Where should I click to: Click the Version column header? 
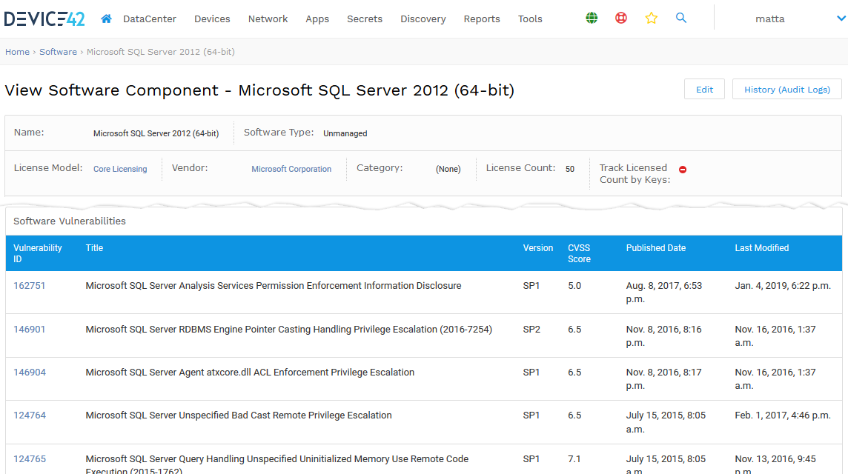(x=537, y=248)
